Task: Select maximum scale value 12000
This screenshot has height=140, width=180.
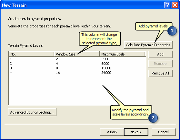Action: click(106, 68)
